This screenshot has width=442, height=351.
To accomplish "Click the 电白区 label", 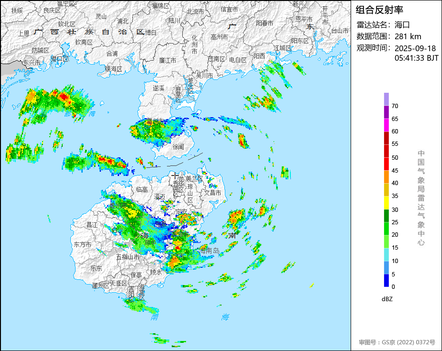I will (x=238, y=60).
